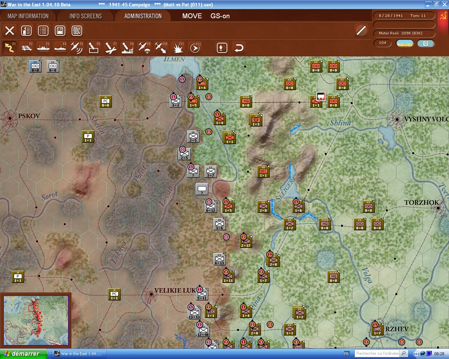Click the MOVE mode label
The image size is (449, 359).
[192, 16]
